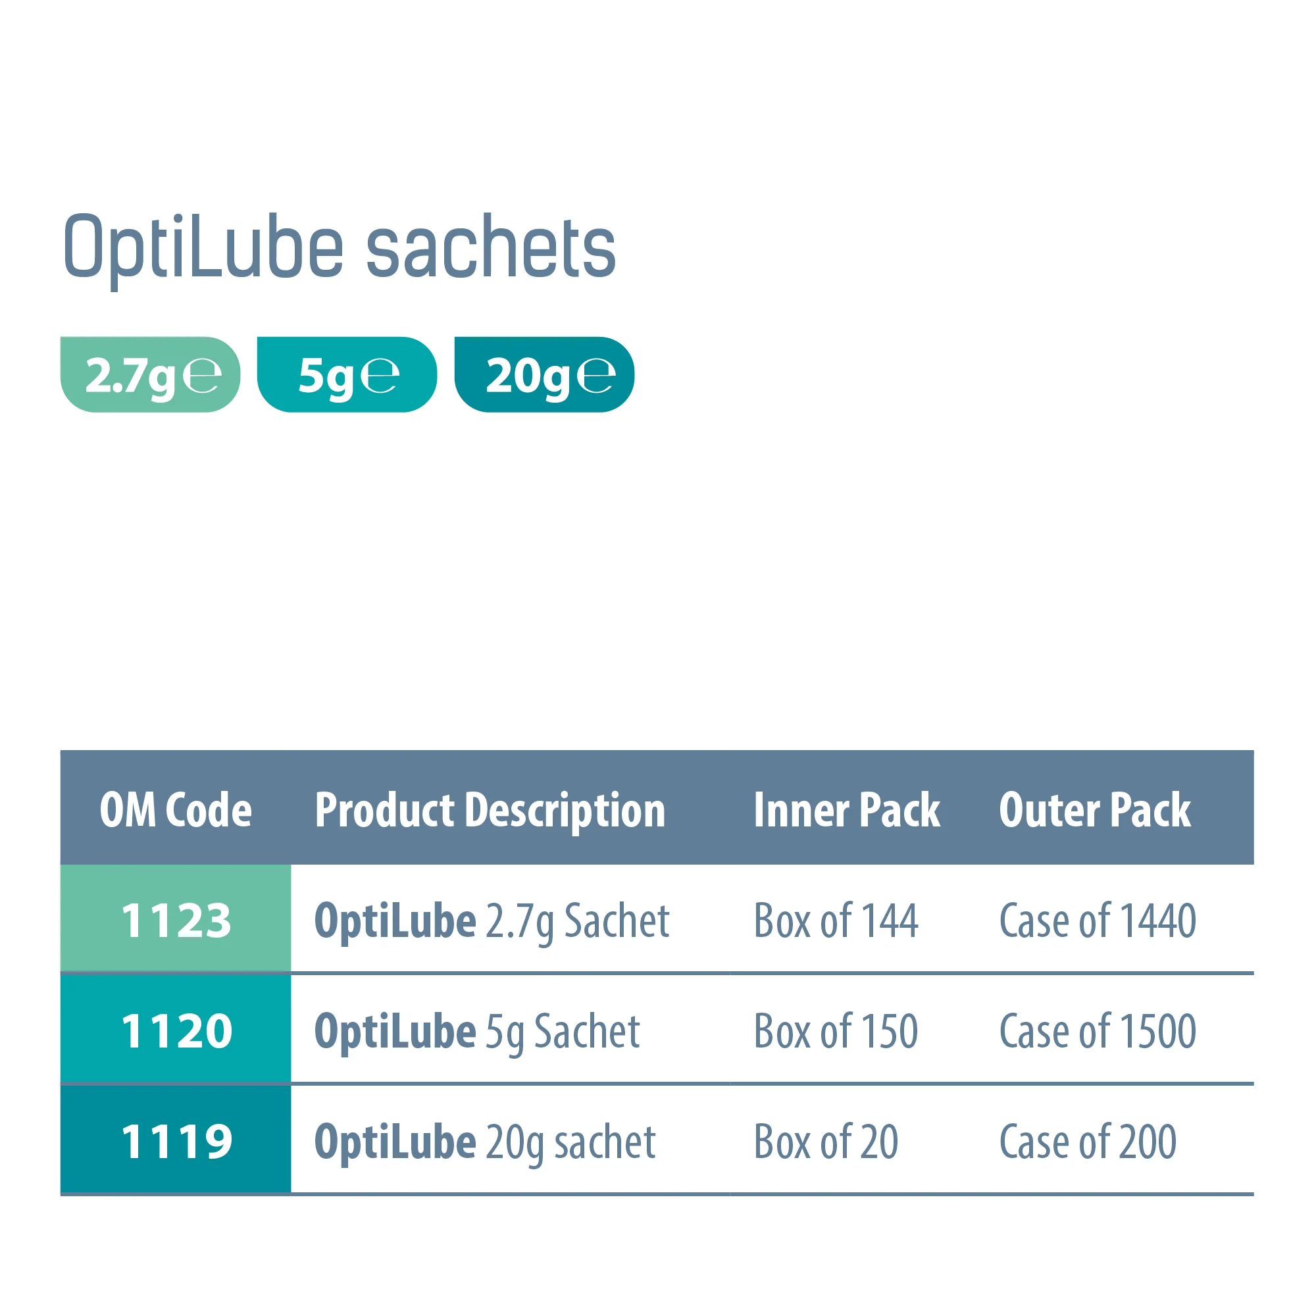
Task: Click the Outer Pack column header
Action: [x=1095, y=810]
